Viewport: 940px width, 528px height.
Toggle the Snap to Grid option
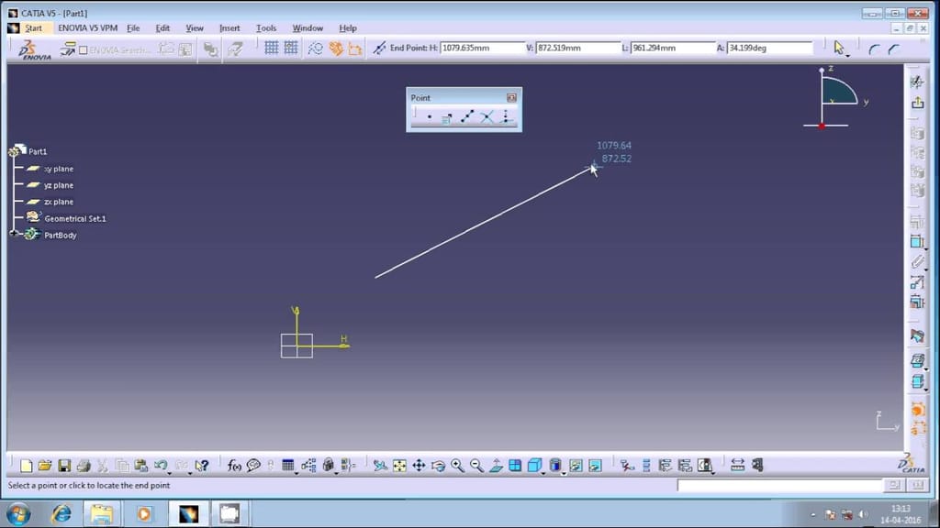tap(292, 47)
